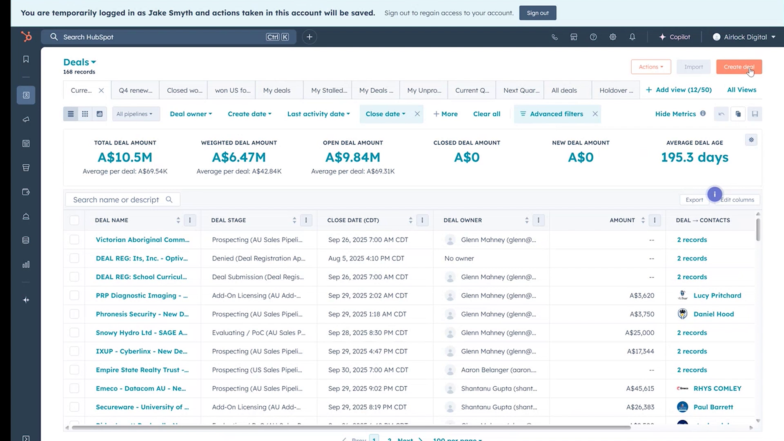The width and height of the screenshot is (784, 441).
Task: Click the Create deal button
Action: pyautogui.click(x=739, y=67)
